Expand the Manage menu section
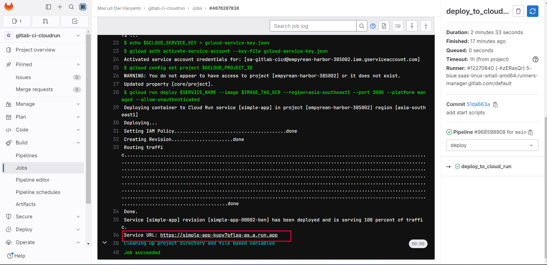Screen dimensions: 547x265 [x=78, y=104]
